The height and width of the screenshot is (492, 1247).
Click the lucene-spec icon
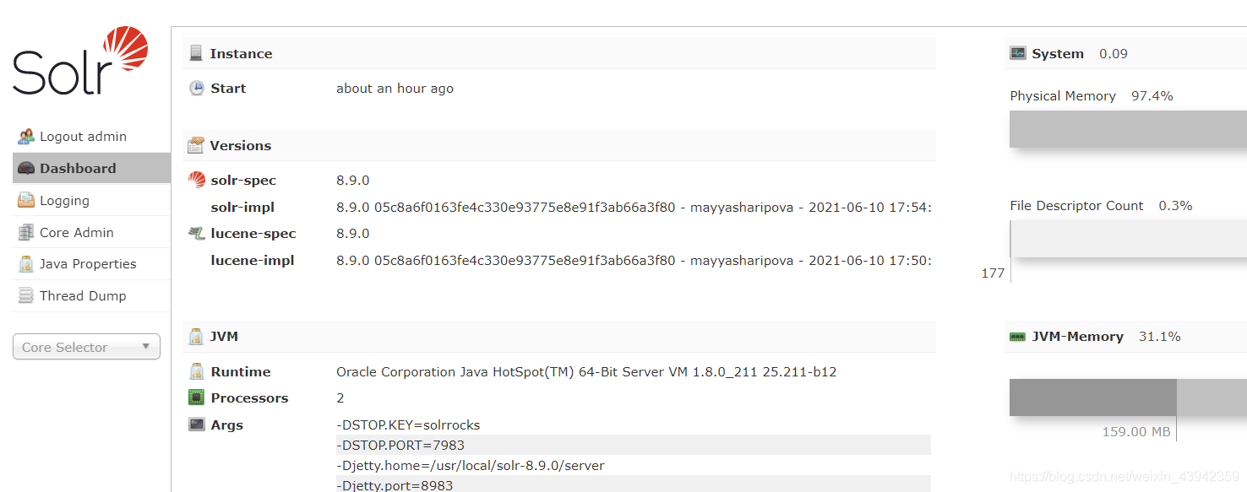[x=197, y=233]
